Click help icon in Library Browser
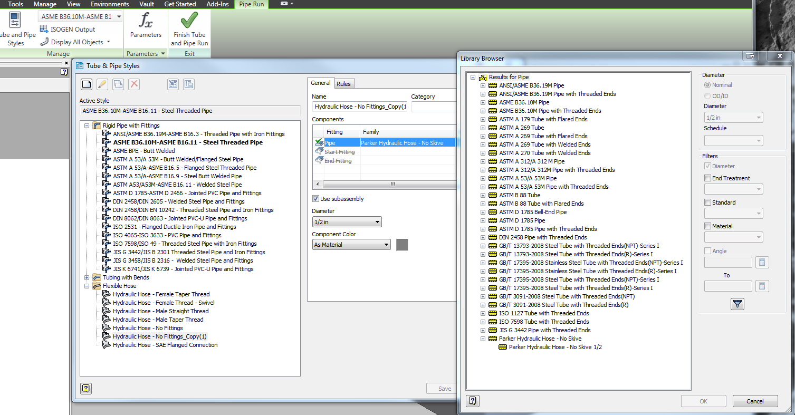795x415 pixels. [x=473, y=401]
